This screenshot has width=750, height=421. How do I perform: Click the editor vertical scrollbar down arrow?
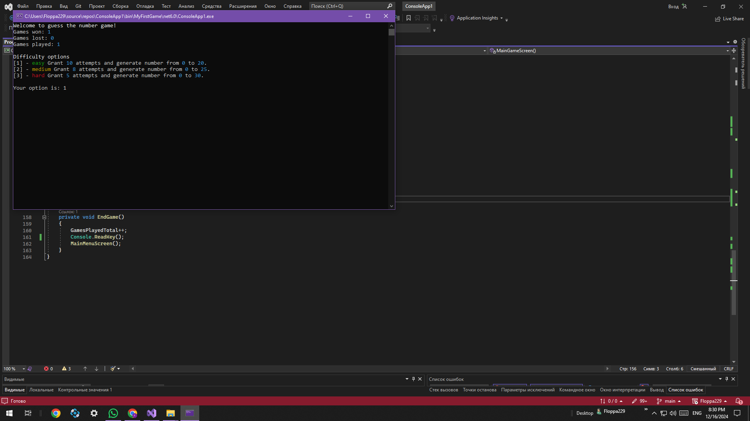point(734,362)
